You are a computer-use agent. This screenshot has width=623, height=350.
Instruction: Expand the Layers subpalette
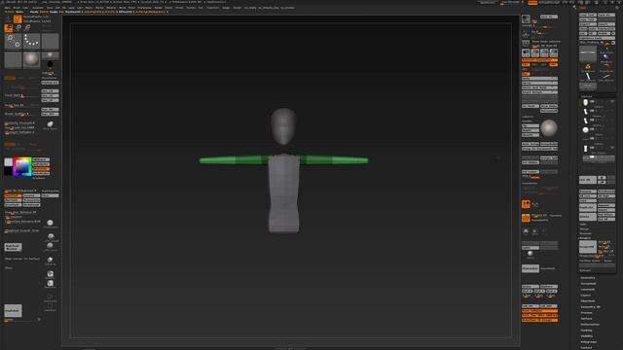(586, 296)
